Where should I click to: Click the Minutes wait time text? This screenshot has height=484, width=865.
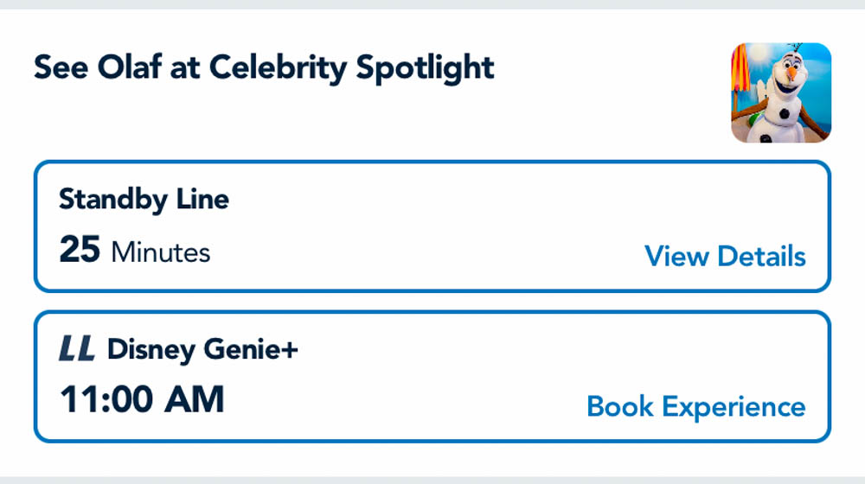(161, 253)
